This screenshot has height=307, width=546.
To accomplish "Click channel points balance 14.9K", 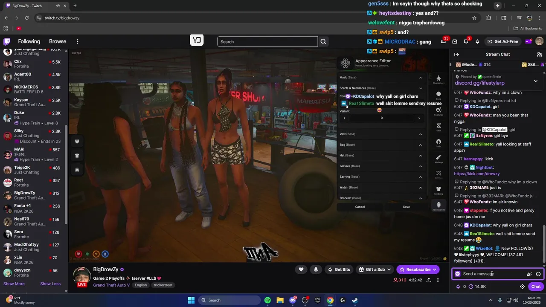I will [x=477, y=287].
